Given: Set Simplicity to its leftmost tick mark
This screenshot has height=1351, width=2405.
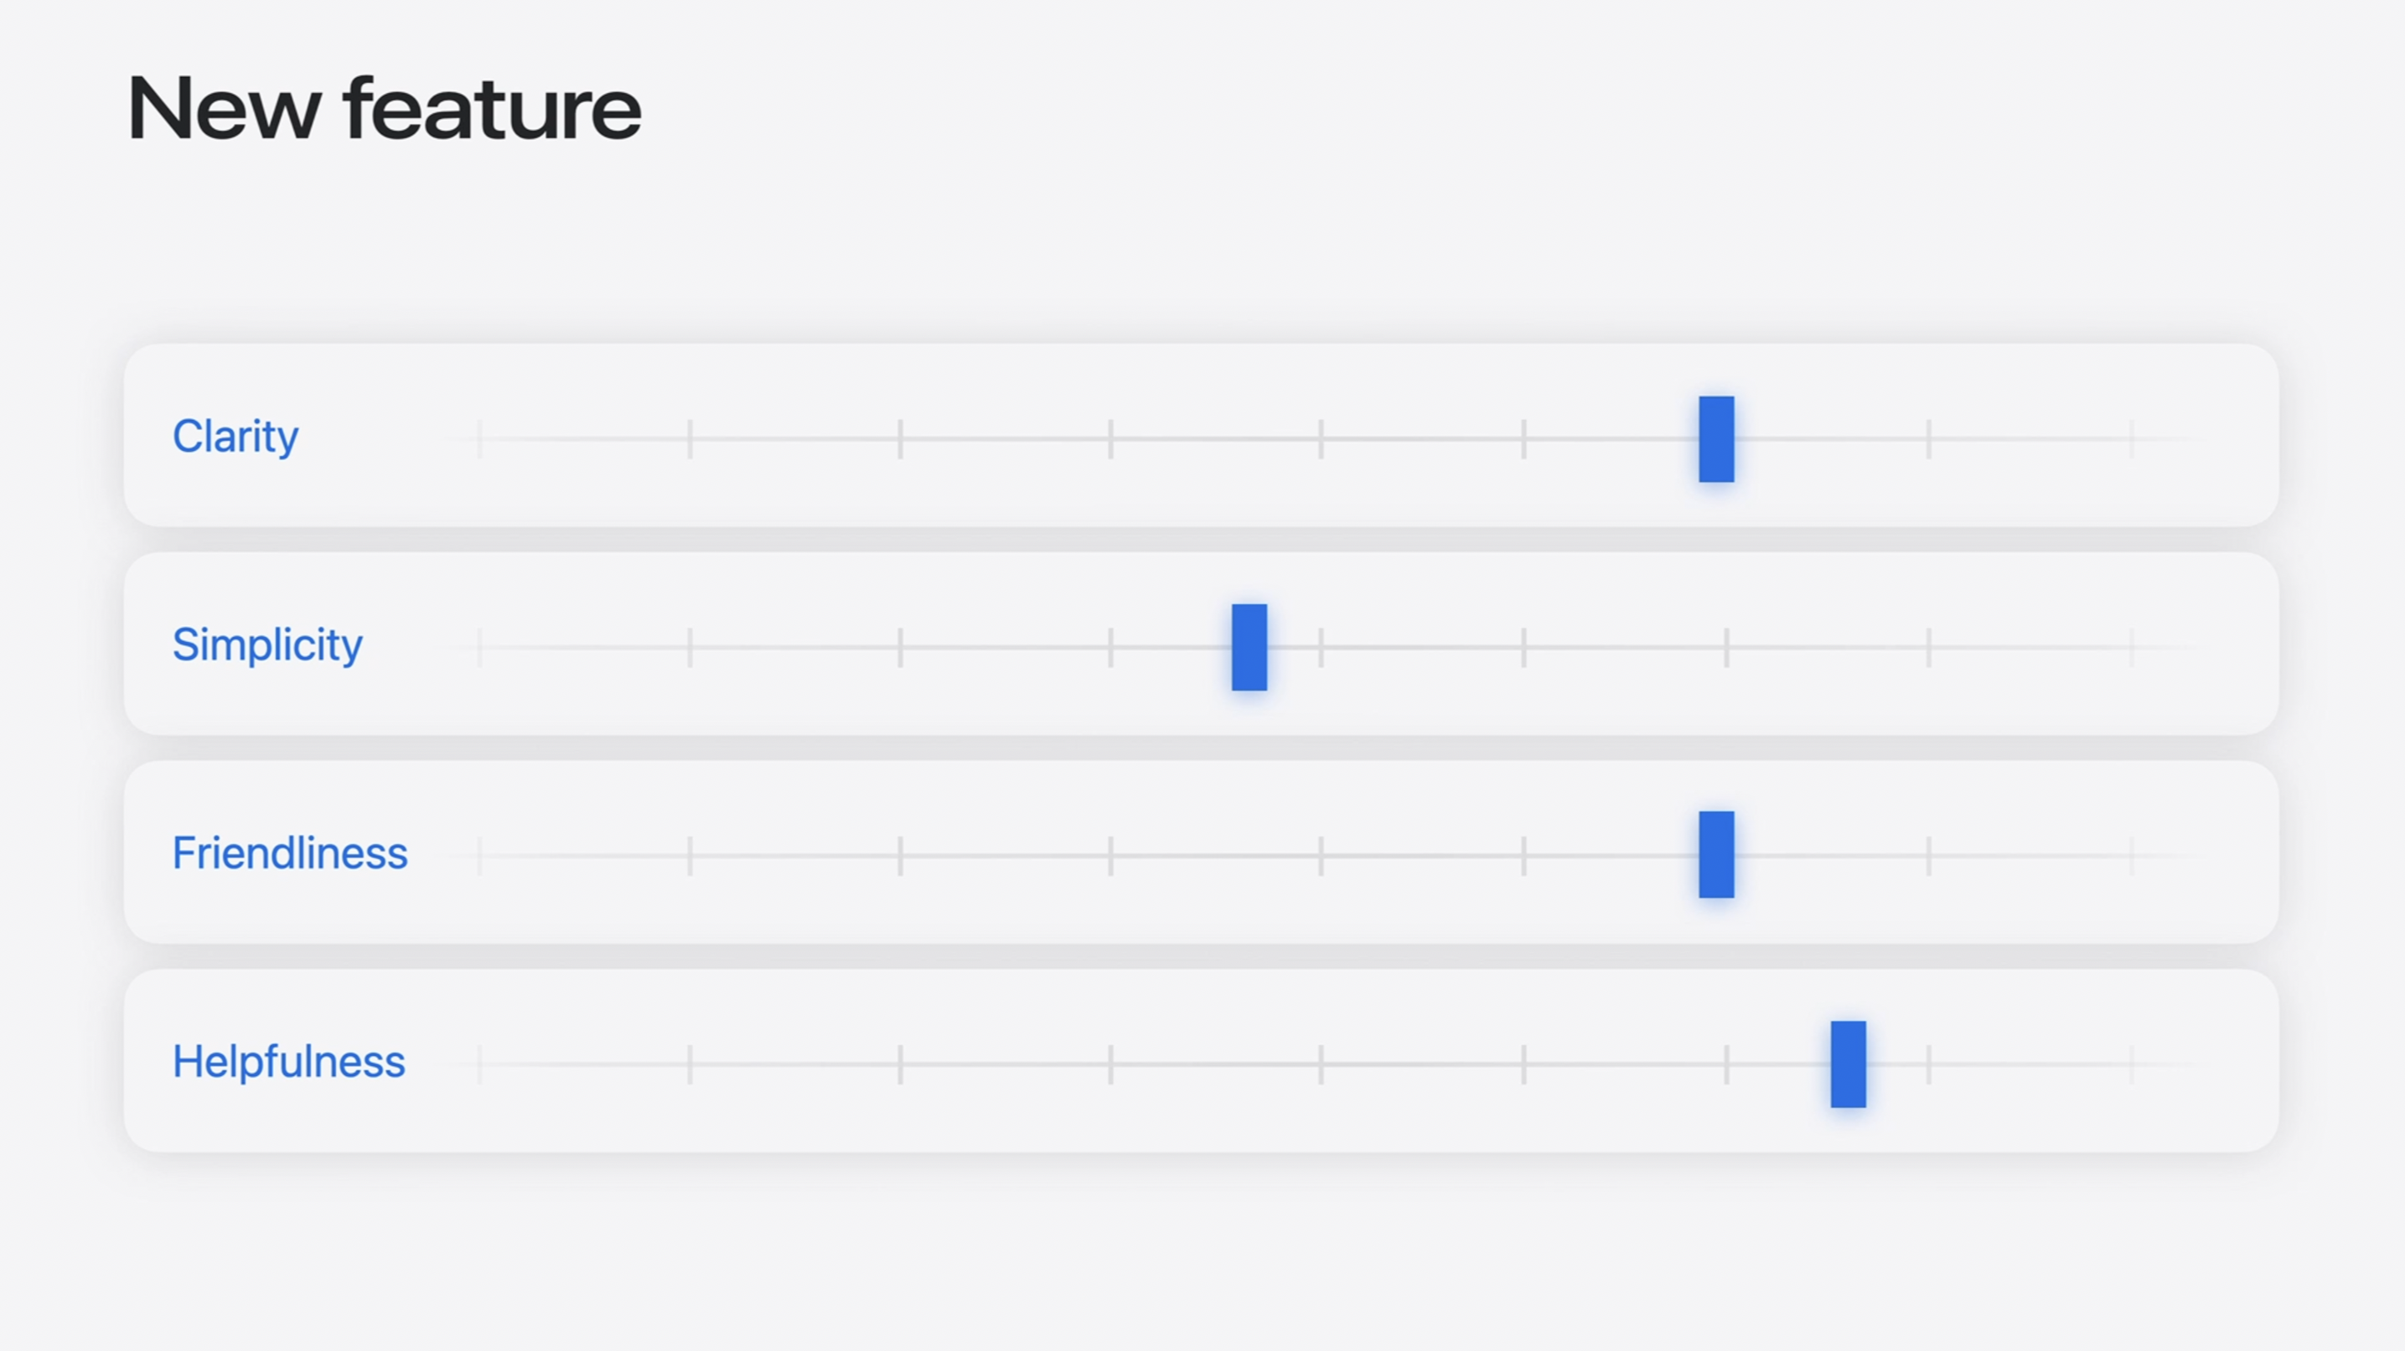Looking at the screenshot, I should [x=480, y=647].
